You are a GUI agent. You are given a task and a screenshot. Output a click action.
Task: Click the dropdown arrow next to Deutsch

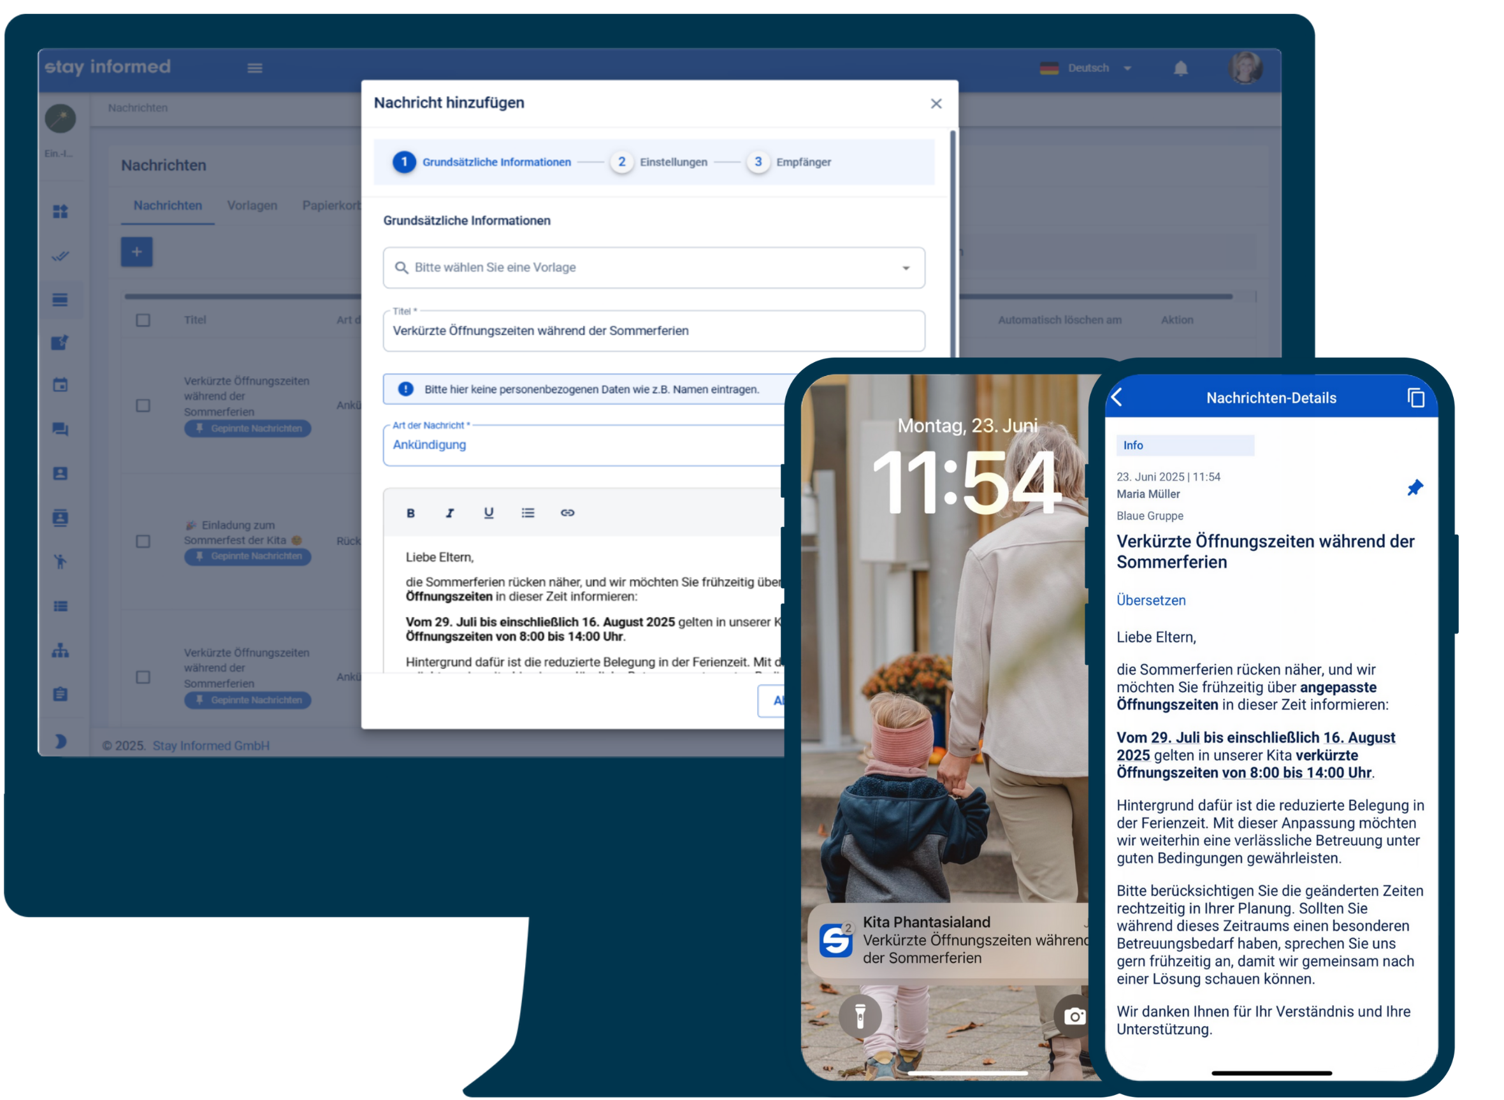[x=1127, y=68]
